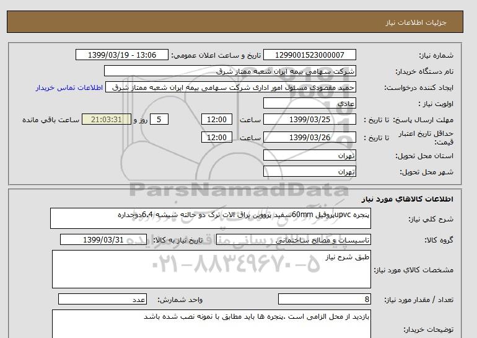Select the quantity field showing 8
The image size is (477, 338).
pyautogui.click(x=325, y=300)
